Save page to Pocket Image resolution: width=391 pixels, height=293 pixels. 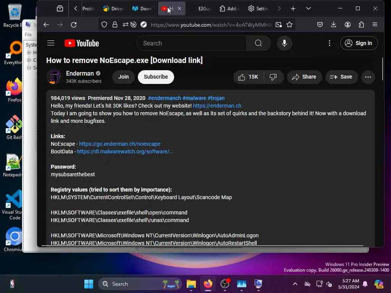pos(320,24)
